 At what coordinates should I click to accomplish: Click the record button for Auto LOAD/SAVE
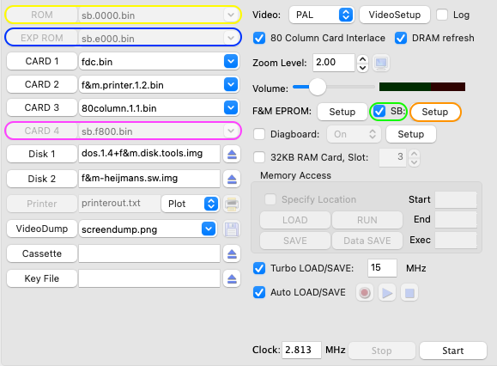click(365, 293)
